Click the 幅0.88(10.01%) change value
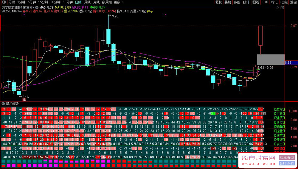This screenshot has height=169, width=298. click(x=104, y=11)
